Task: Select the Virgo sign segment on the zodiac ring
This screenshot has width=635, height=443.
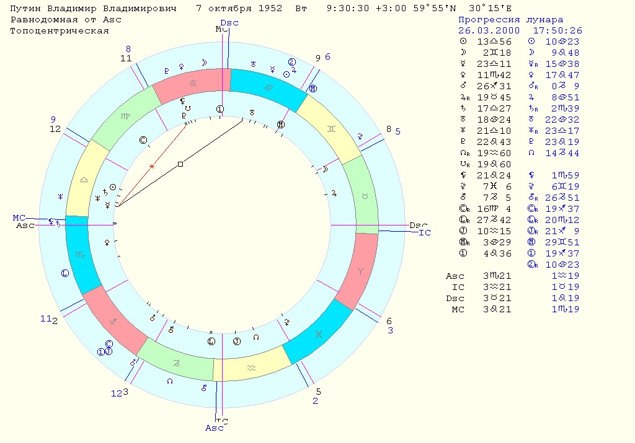Action: coord(125,117)
